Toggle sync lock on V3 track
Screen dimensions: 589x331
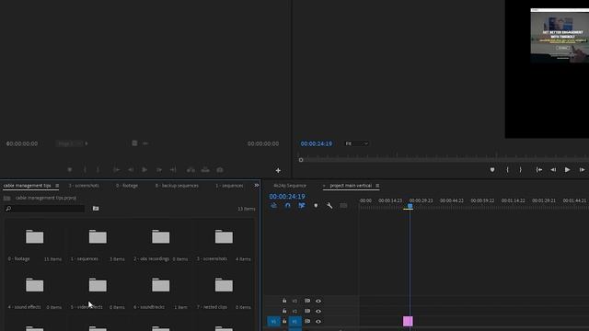pyautogui.click(x=307, y=301)
